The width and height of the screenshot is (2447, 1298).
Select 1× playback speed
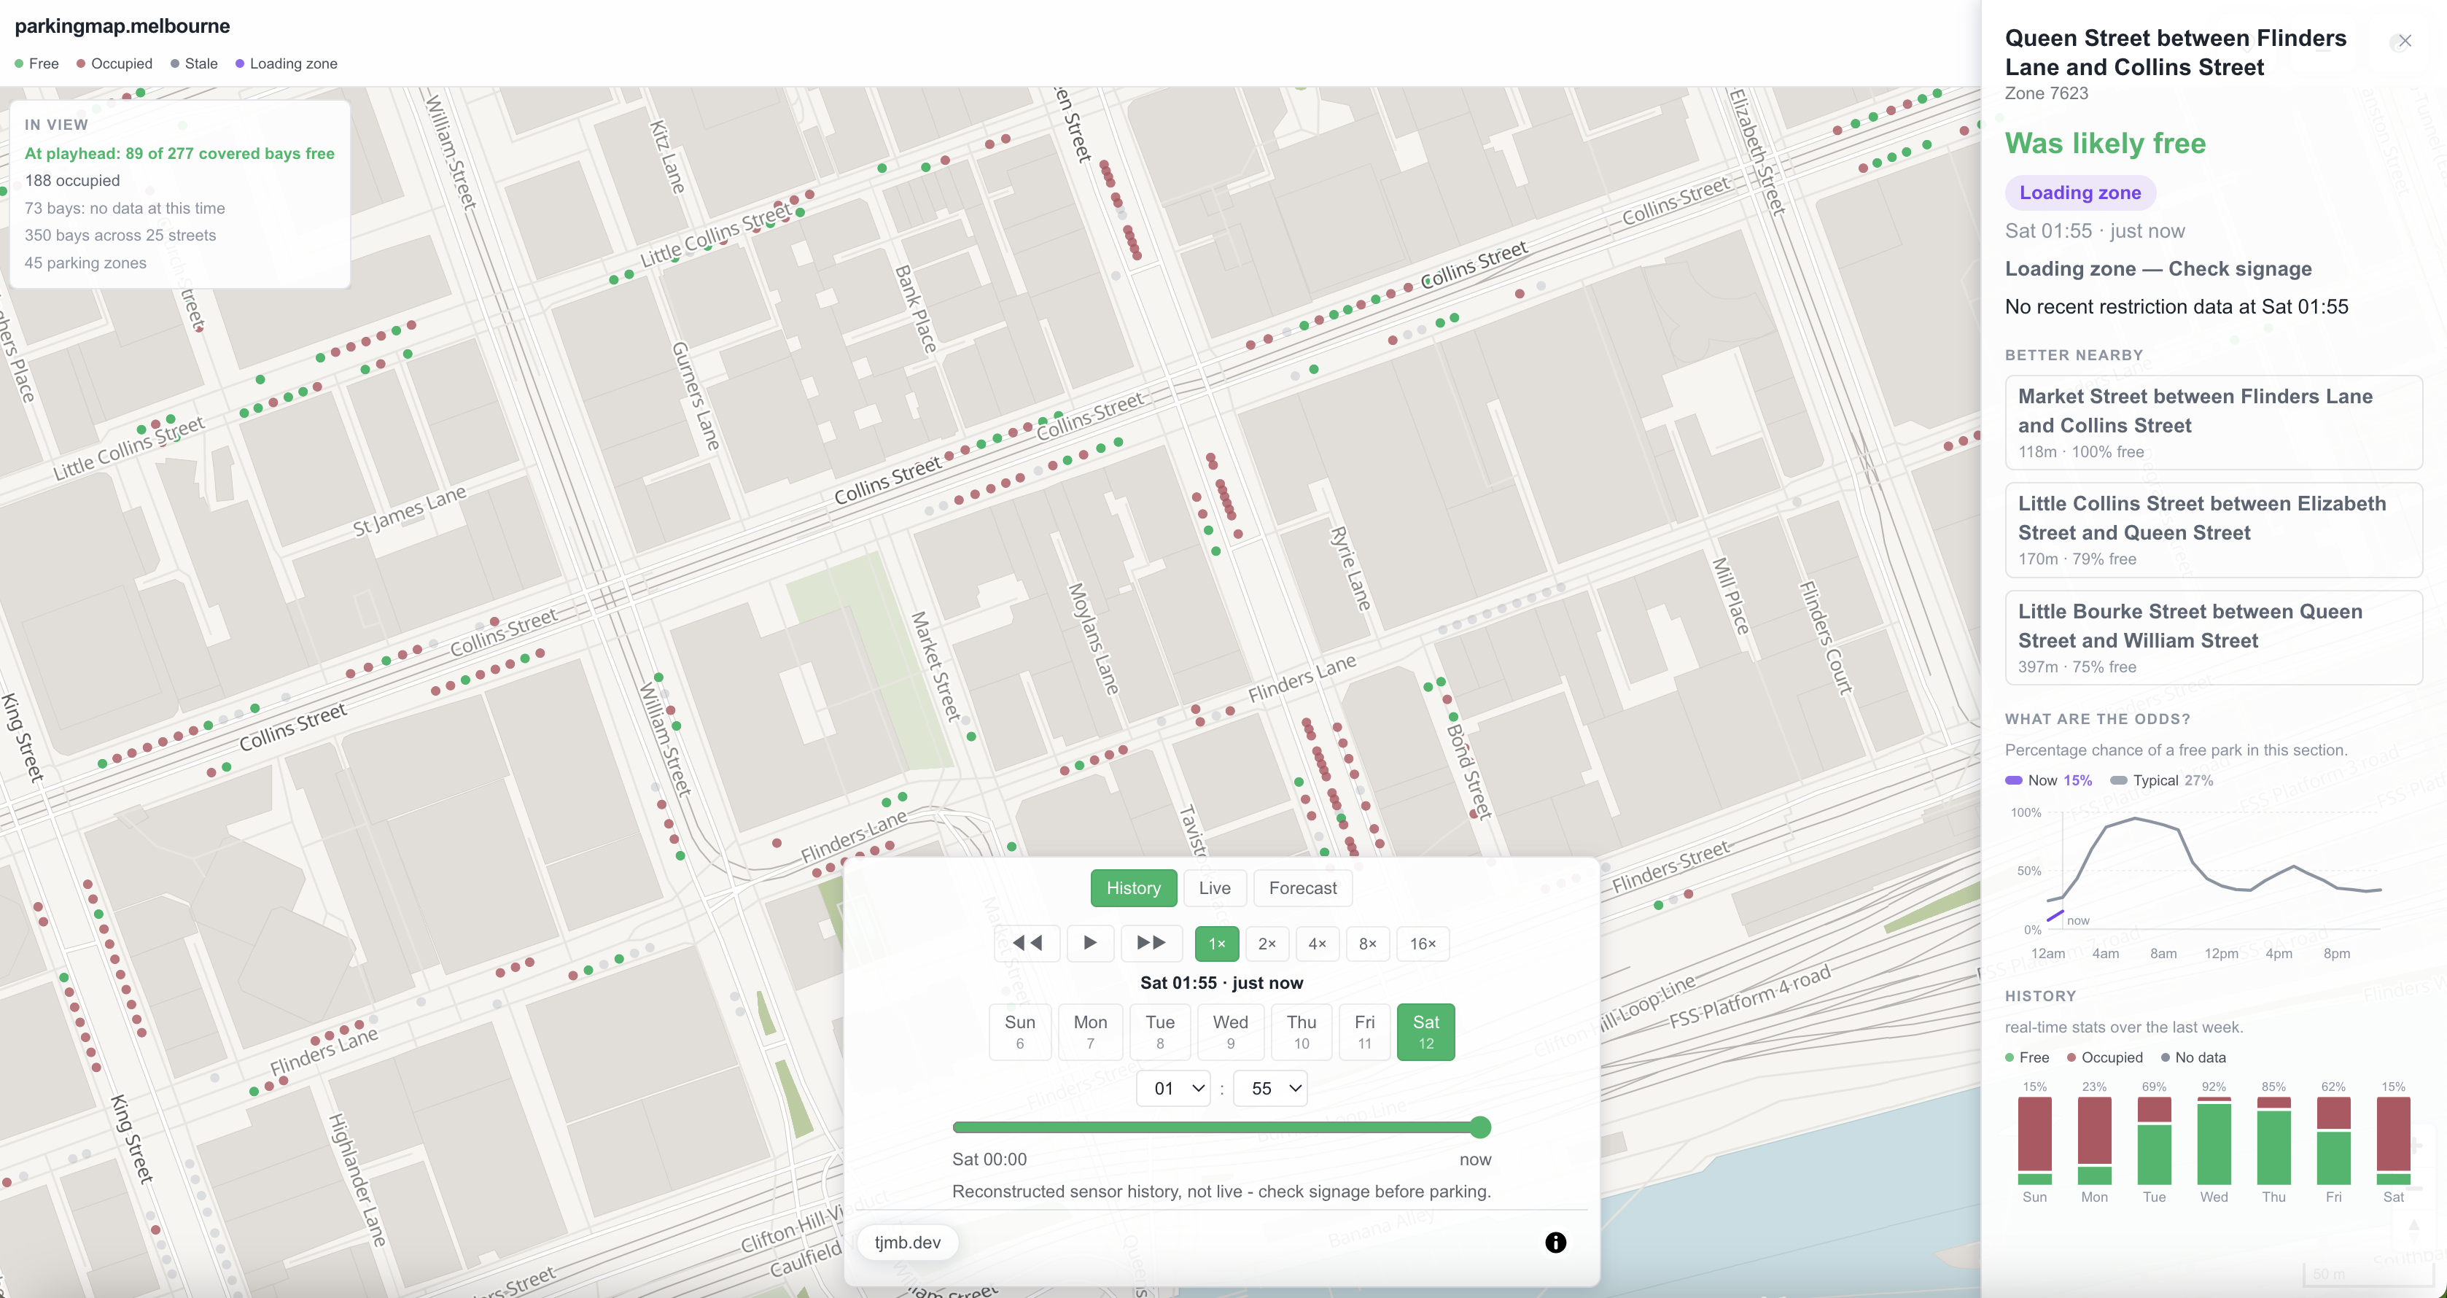tap(1217, 944)
